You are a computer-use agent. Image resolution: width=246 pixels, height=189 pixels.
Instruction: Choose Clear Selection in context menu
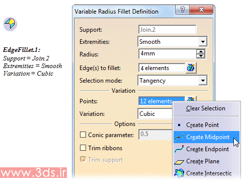(x=206, y=108)
